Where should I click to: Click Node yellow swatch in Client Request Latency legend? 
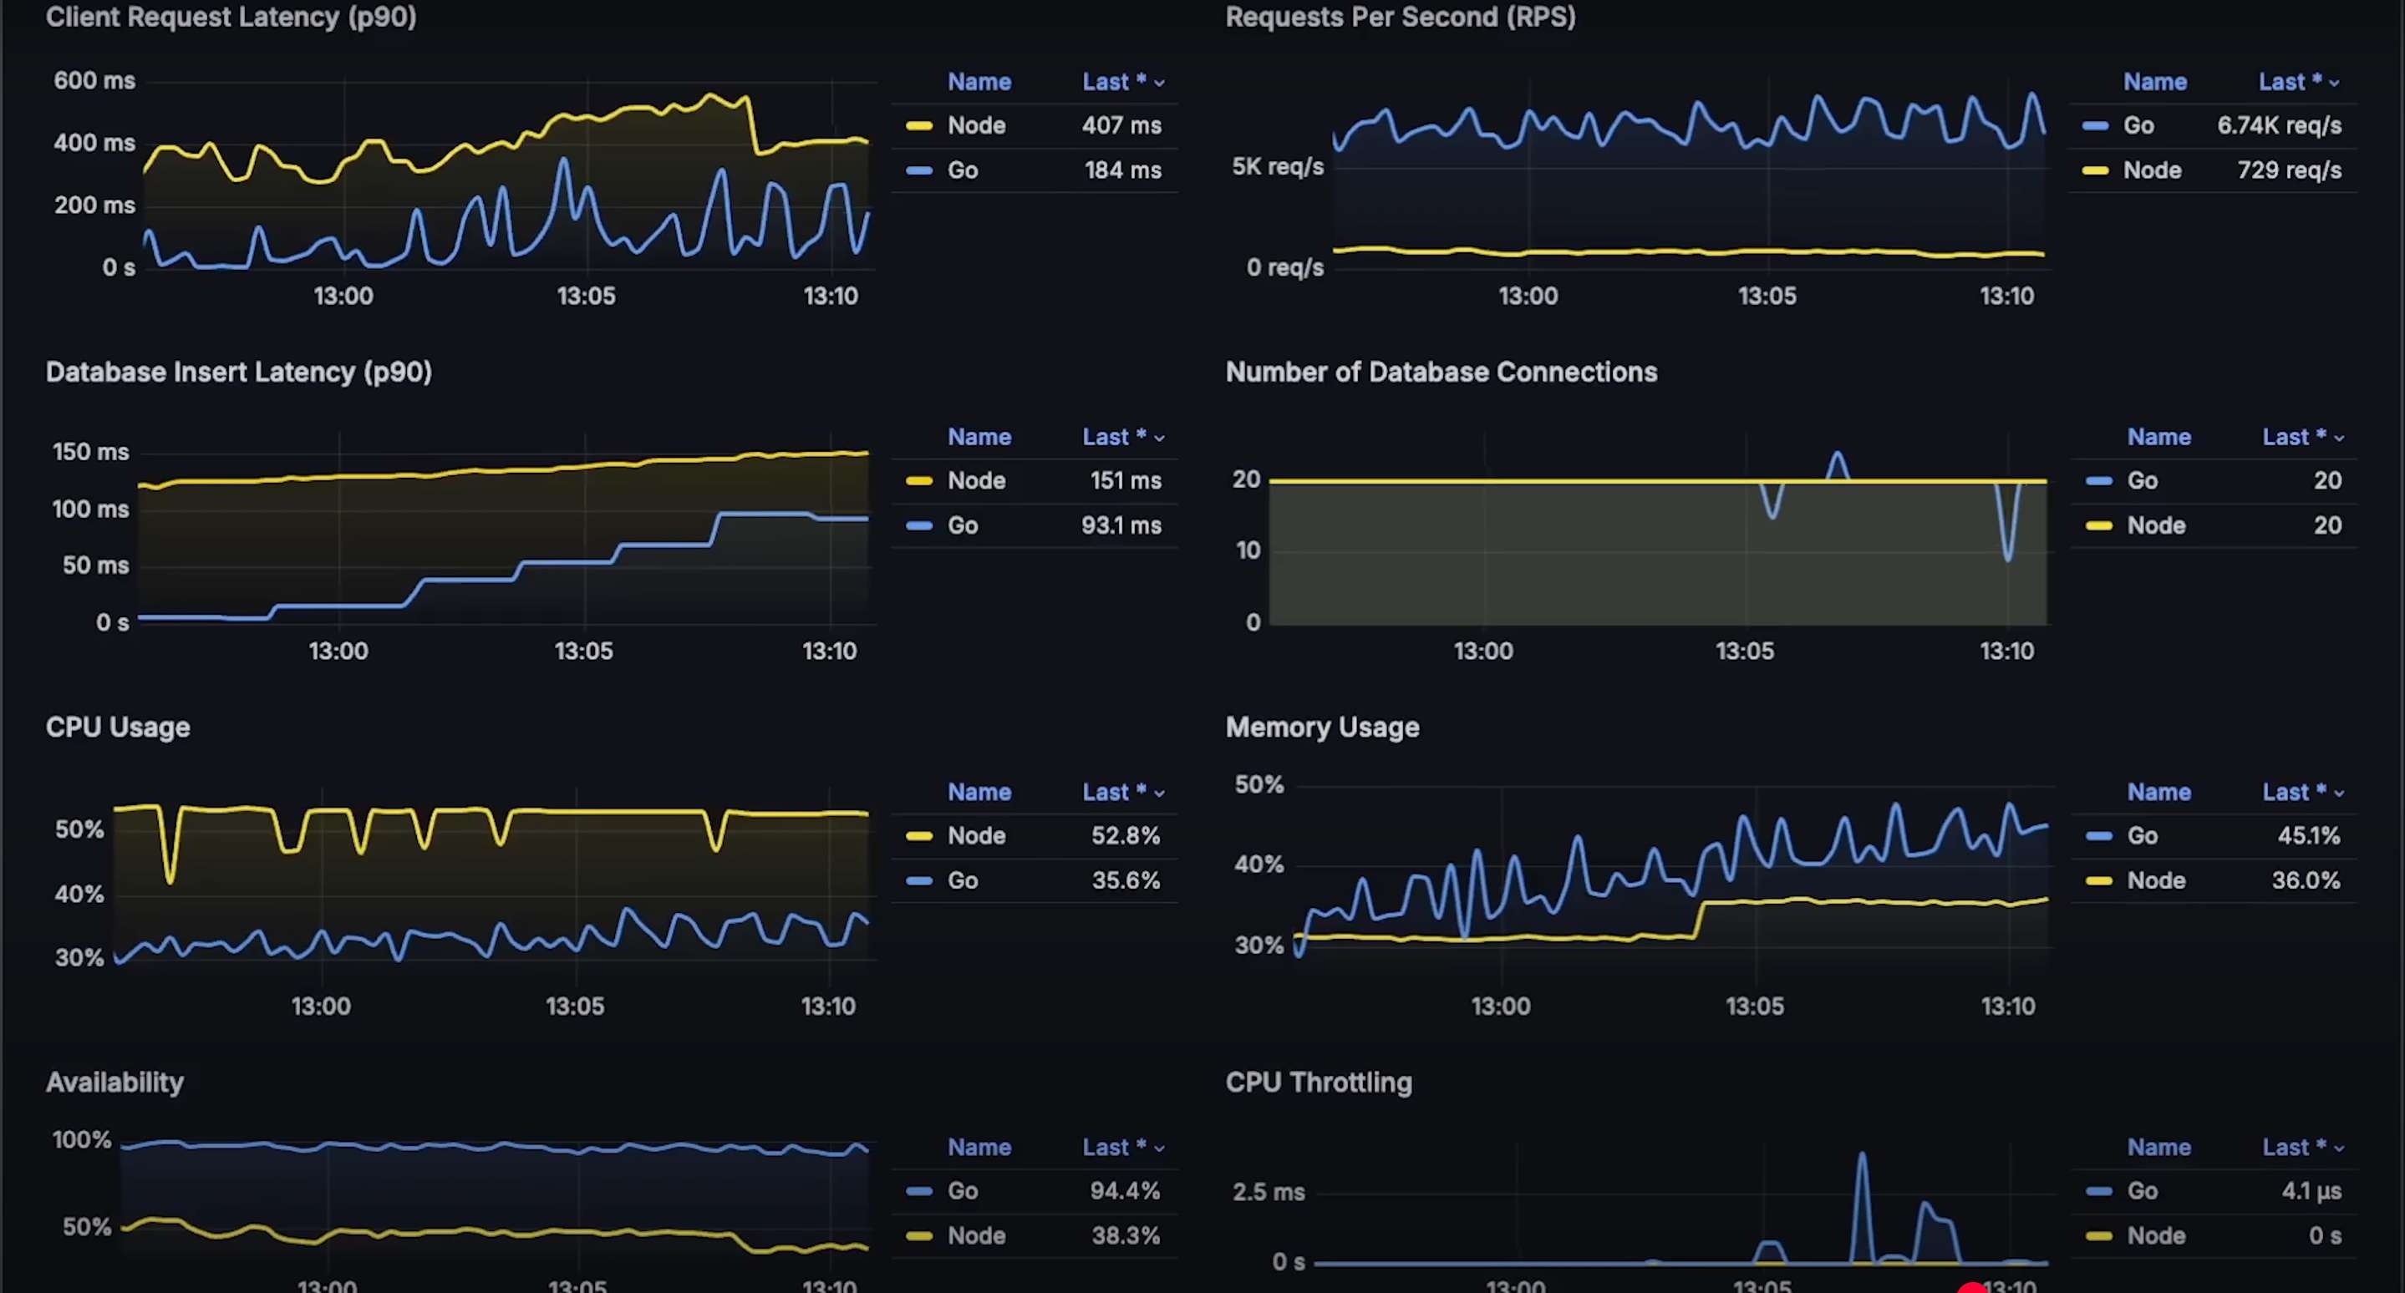click(x=918, y=126)
